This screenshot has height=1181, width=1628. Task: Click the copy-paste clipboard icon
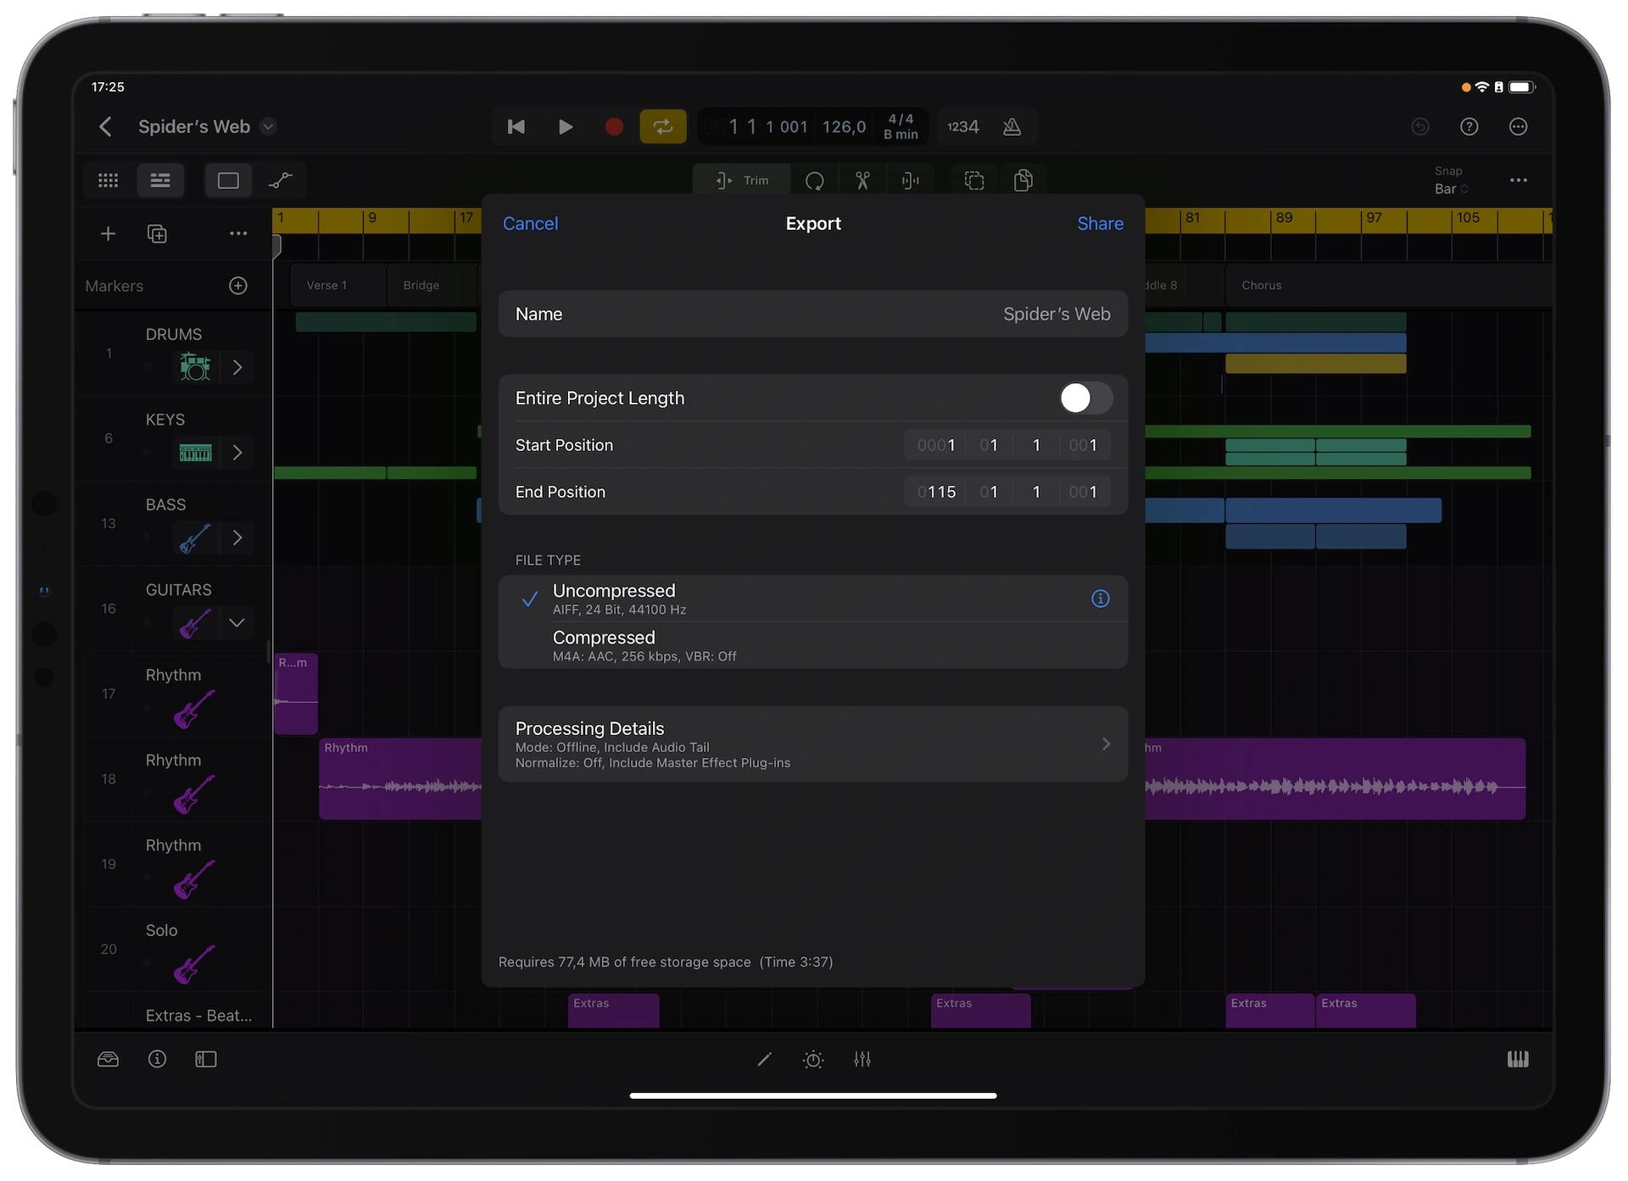click(1023, 181)
